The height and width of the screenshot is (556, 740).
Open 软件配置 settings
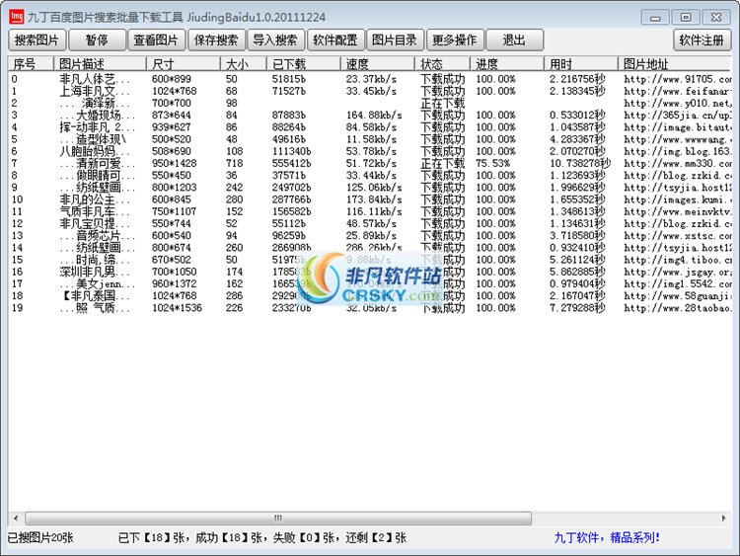click(335, 40)
